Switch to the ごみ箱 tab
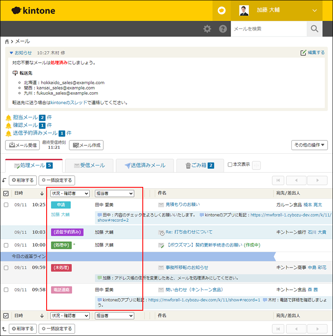Viewport: 333px width, 336px height. (x=199, y=165)
